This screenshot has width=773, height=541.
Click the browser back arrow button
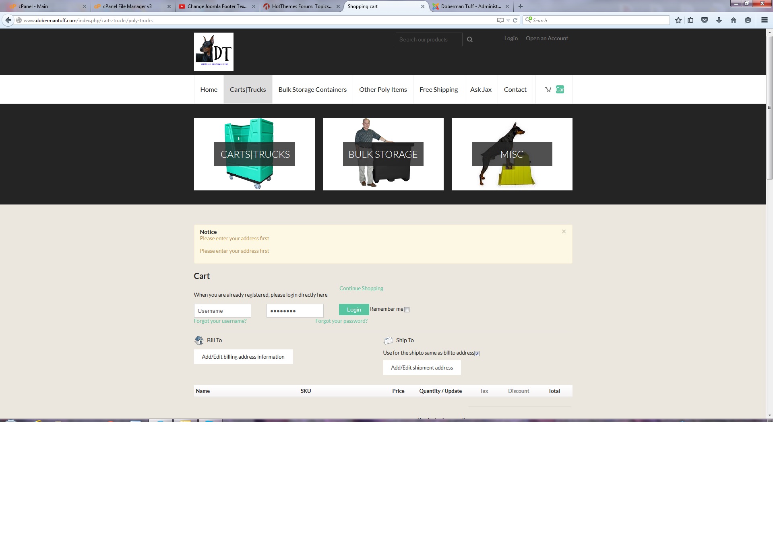click(8, 20)
